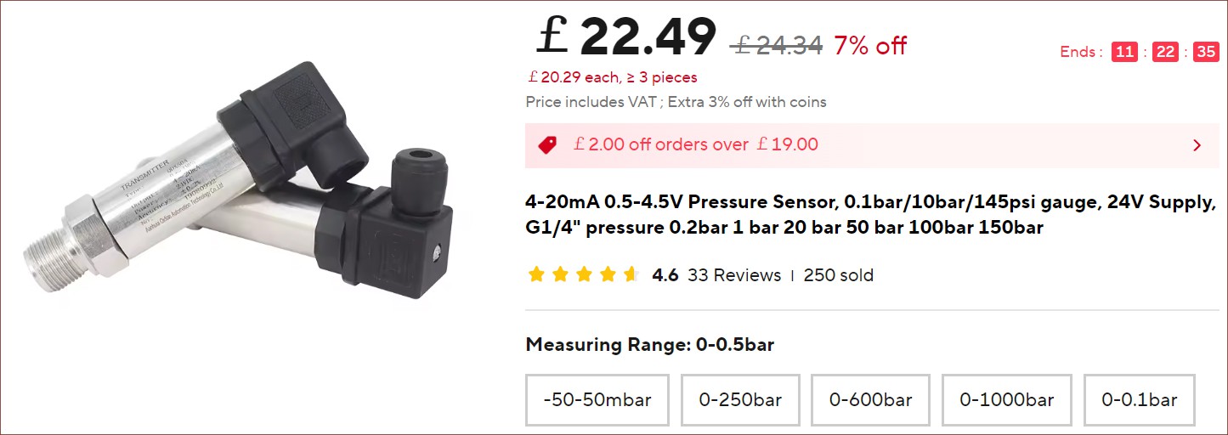Select the -50-50mbar measuring range
Image resolution: width=1228 pixels, height=435 pixels.
597,400
